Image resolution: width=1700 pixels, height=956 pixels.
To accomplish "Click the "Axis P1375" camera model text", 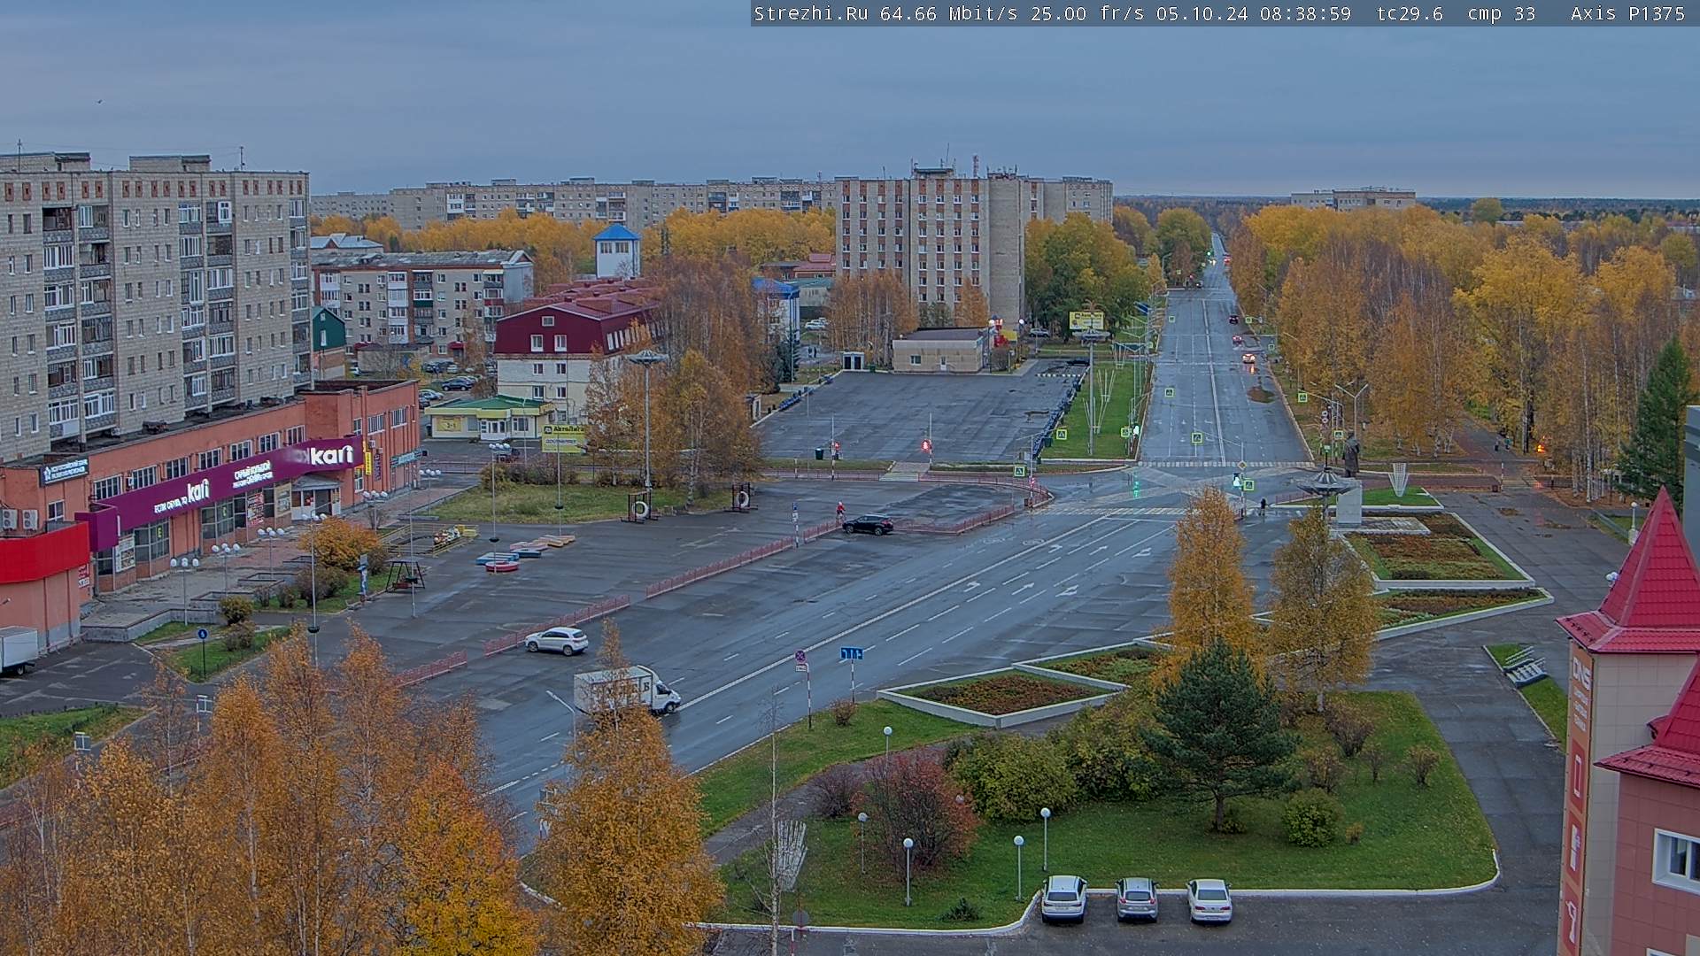I will coord(1627,13).
